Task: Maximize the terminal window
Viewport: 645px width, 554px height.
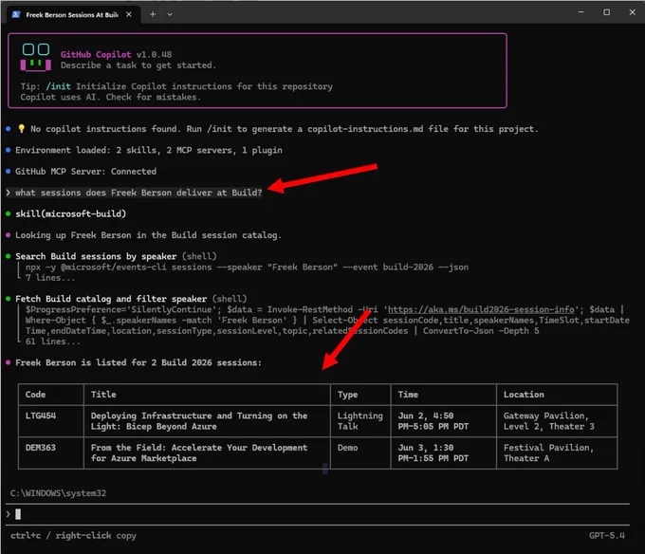Action: point(606,12)
